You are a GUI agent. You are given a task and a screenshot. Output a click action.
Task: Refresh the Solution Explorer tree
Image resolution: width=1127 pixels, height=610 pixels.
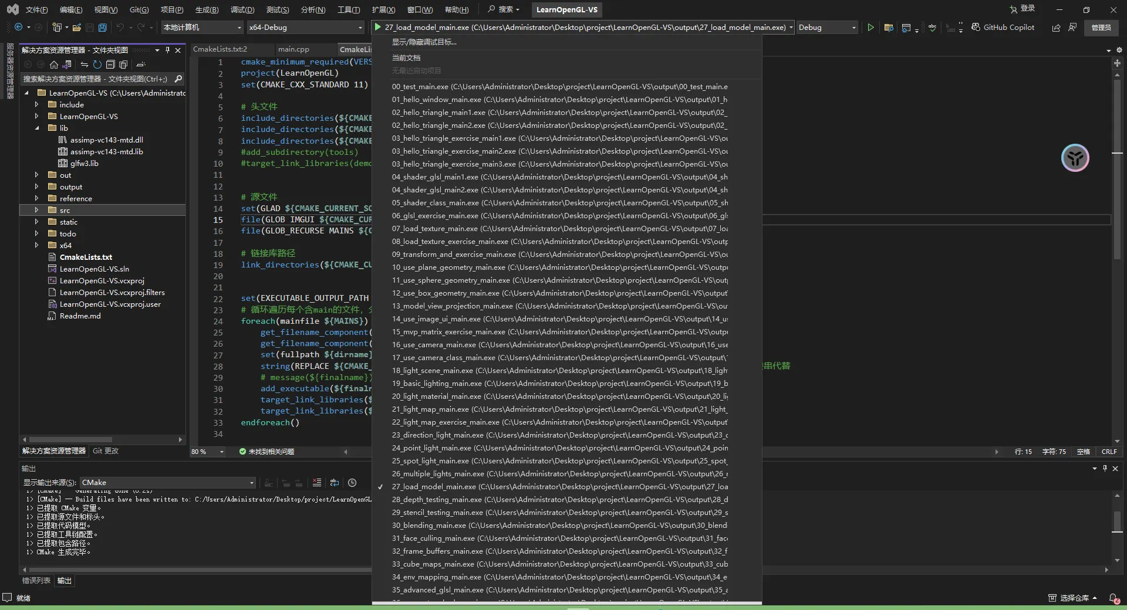click(97, 65)
